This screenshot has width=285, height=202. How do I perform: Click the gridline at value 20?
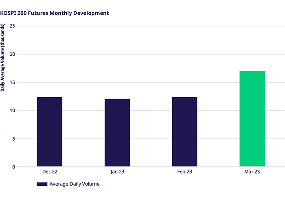[x=151, y=54]
